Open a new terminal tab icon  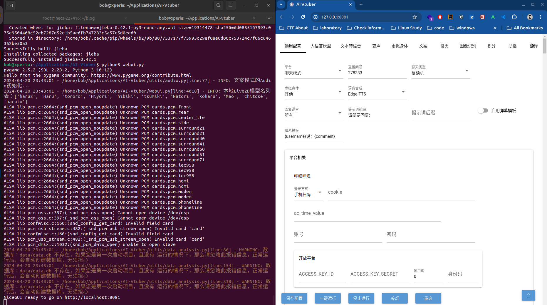pos(11,5)
